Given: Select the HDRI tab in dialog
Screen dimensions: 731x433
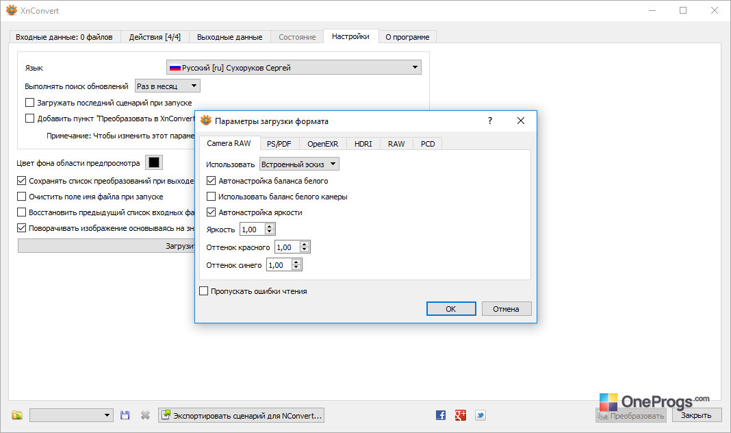Looking at the screenshot, I should (363, 144).
